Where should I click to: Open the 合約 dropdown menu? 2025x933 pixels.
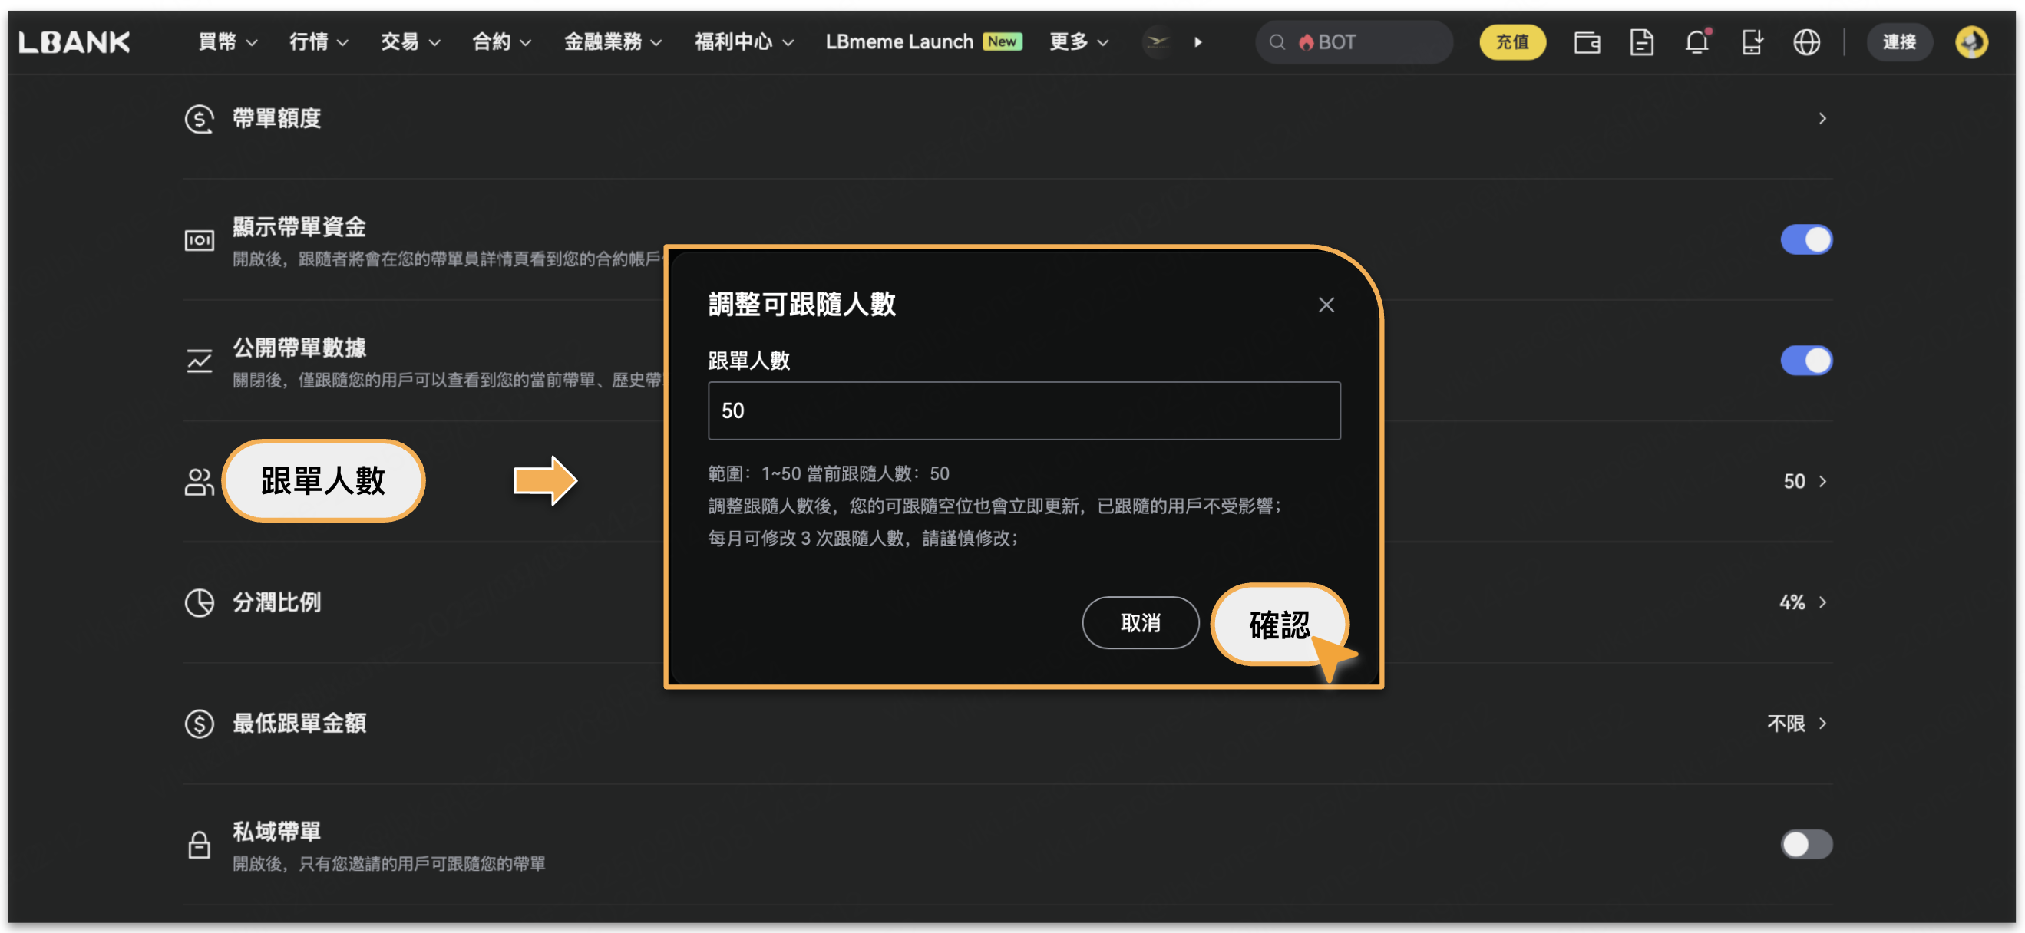click(x=500, y=41)
